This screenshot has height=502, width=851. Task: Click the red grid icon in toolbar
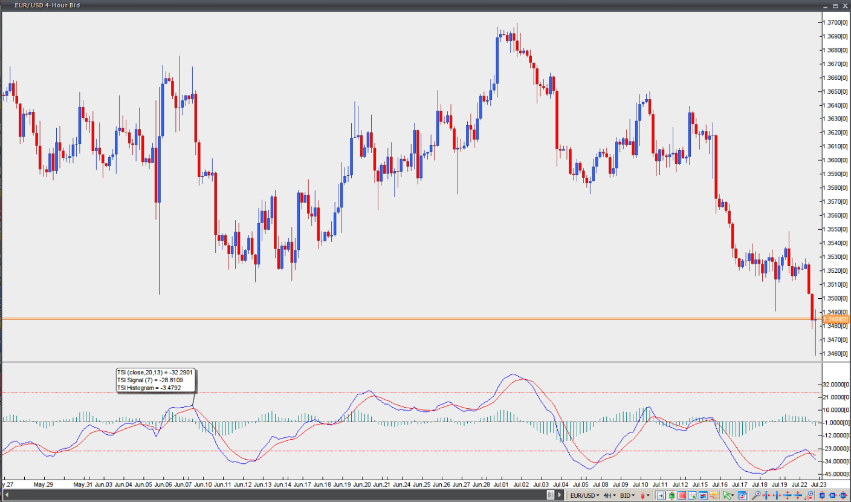[x=681, y=496]
